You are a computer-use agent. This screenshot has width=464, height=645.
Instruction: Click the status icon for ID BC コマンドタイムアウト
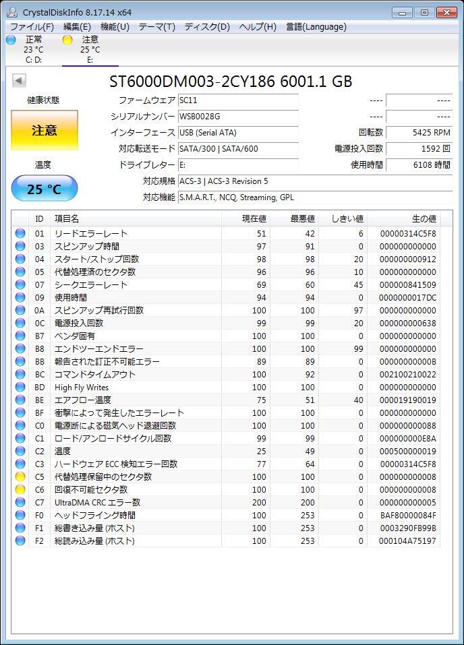tap(20, 374)
